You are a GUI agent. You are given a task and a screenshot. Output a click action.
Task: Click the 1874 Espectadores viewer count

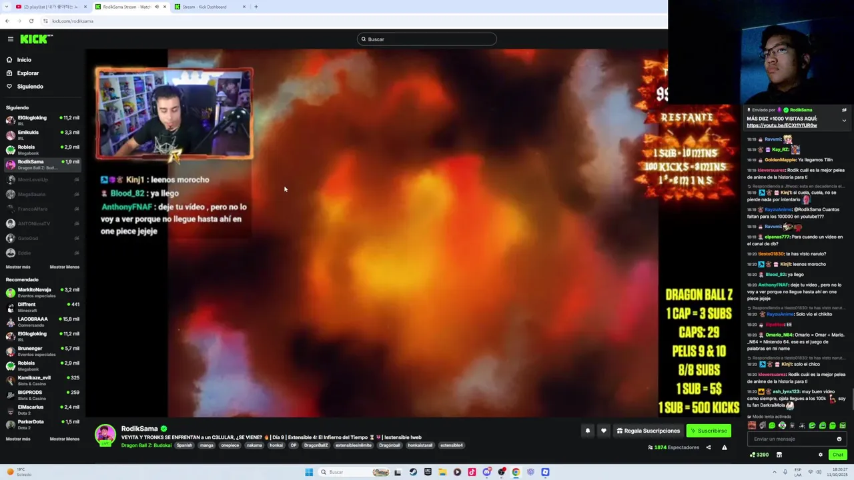[x=673, y=447]
